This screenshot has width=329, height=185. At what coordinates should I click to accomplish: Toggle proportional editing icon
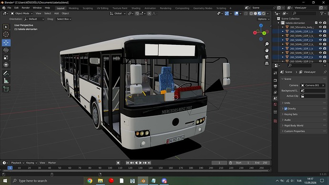point(149,13)
